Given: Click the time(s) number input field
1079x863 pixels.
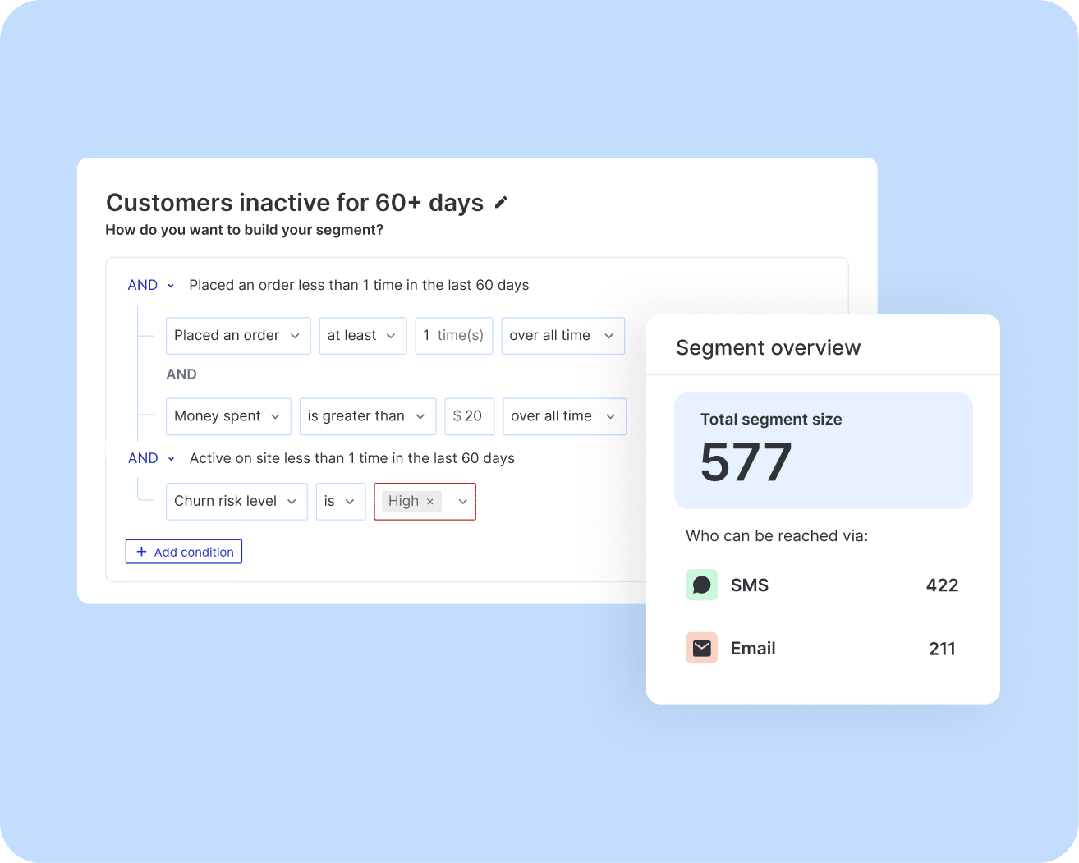Looking at the screenshot, I should (453, 335).
